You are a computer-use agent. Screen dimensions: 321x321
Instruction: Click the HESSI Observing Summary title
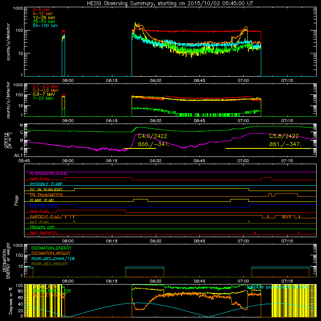[x=170, y=3]
